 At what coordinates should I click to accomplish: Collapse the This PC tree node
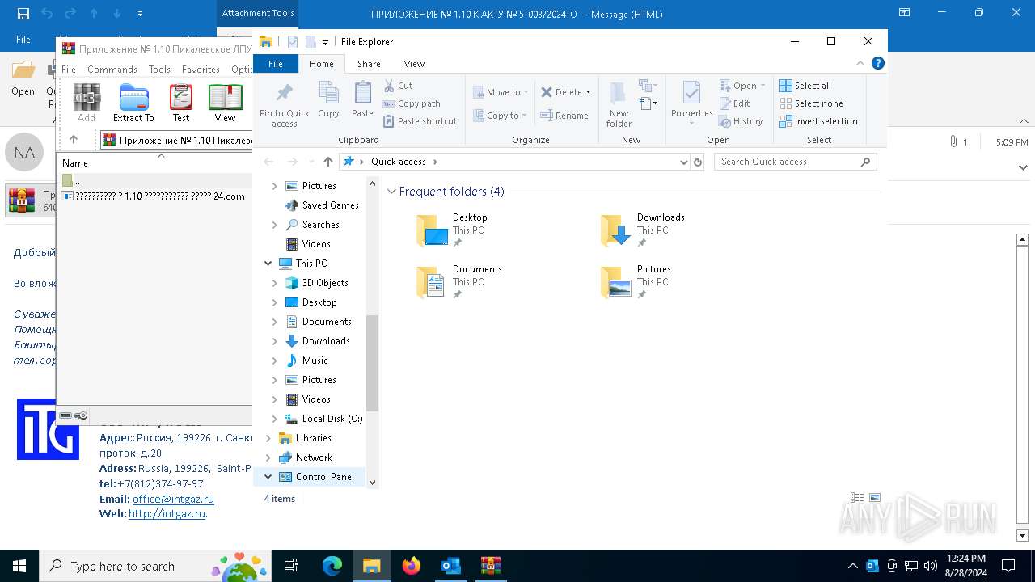[x=268, y=264]
